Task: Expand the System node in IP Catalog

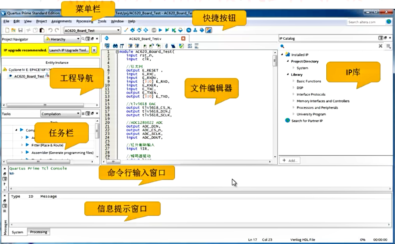Action: (x=293, y=68)
